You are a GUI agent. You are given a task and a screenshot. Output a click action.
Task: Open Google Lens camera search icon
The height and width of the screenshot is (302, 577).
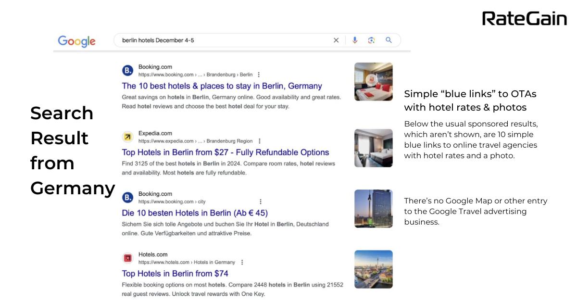371,40
